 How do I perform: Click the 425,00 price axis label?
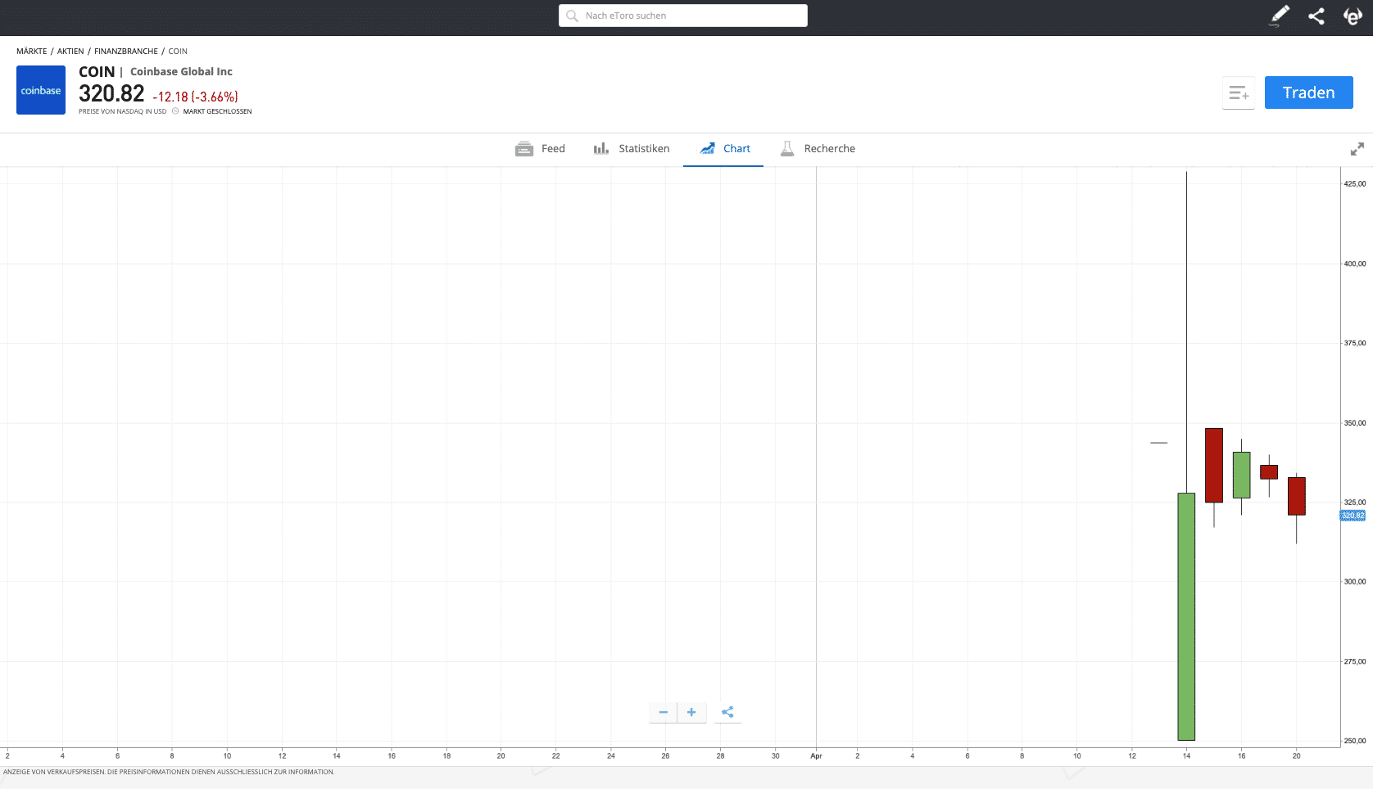pos(1355,184)
